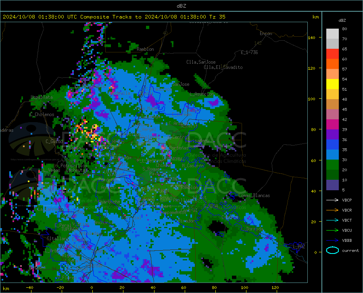Click the orange 60 dBZ color swatch
The height and width of the screenshot is (293, 363).
pyautogui.click(x=332, y=64)
